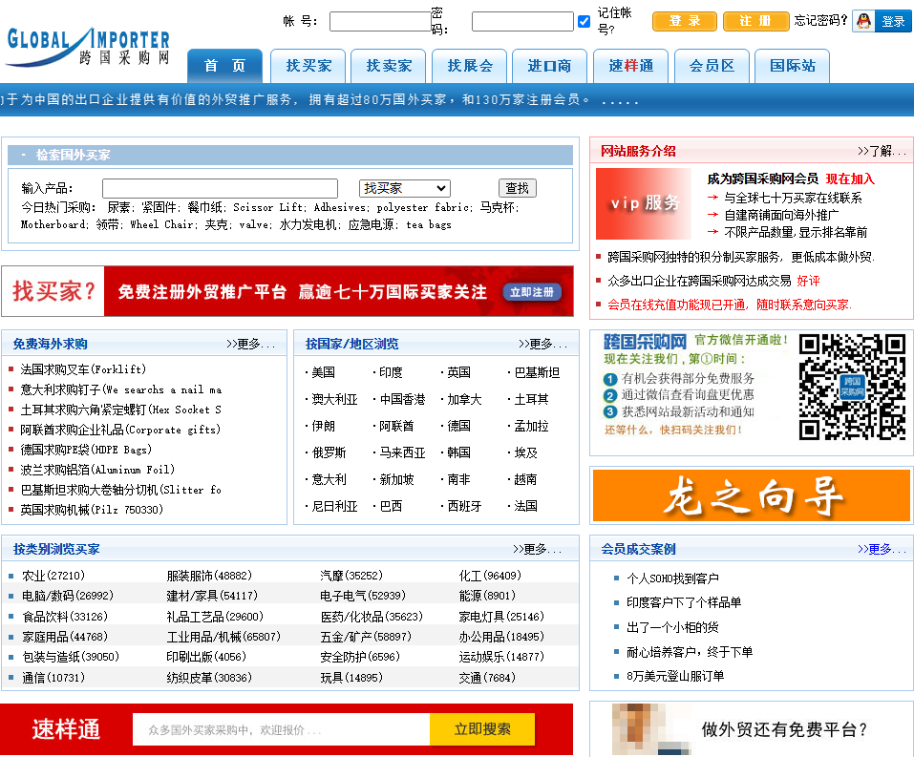
Task: Click the 找买家? graphic in red banner
Action: coord(53,290)
